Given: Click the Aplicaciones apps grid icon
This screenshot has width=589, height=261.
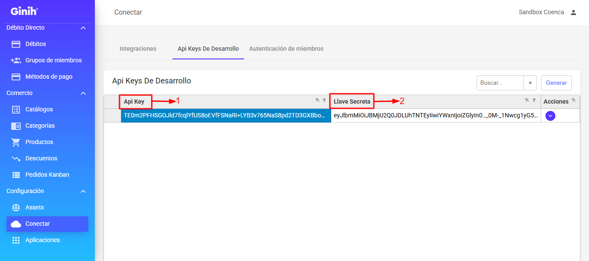Looking at the screenshot, I should coord(16,240).
